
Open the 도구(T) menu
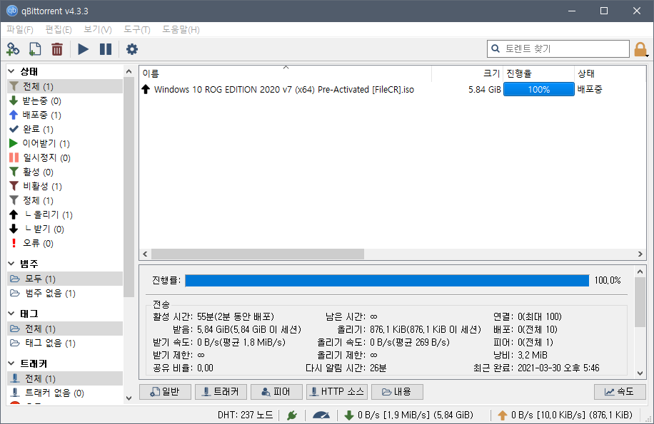[x=137, y=29]
